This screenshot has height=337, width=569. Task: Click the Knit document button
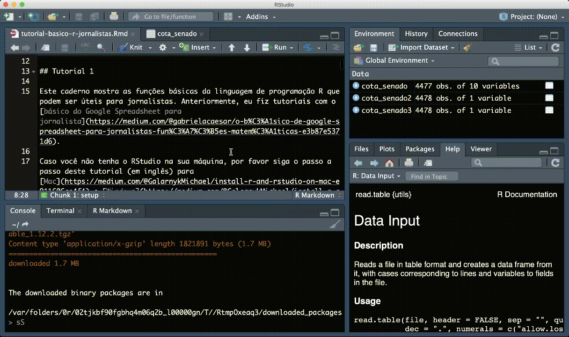[131, 47]
